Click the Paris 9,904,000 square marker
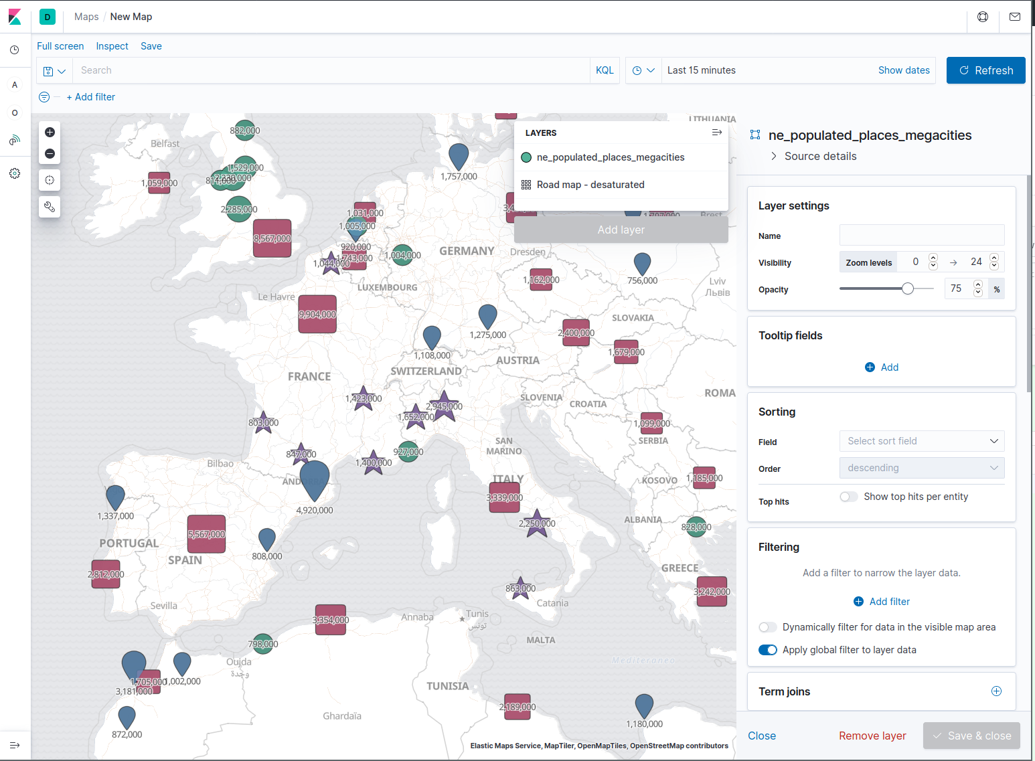Image resolution: width=1035 pixels, height=761 pixels. tap(317, 314)
